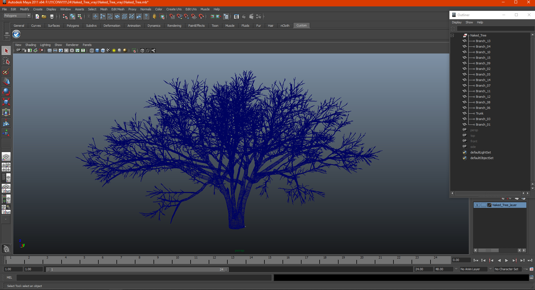The width and height of the screenshot is (535, 290).
Task: Create a new scene with toolbar icon
Action: (37, 17)
